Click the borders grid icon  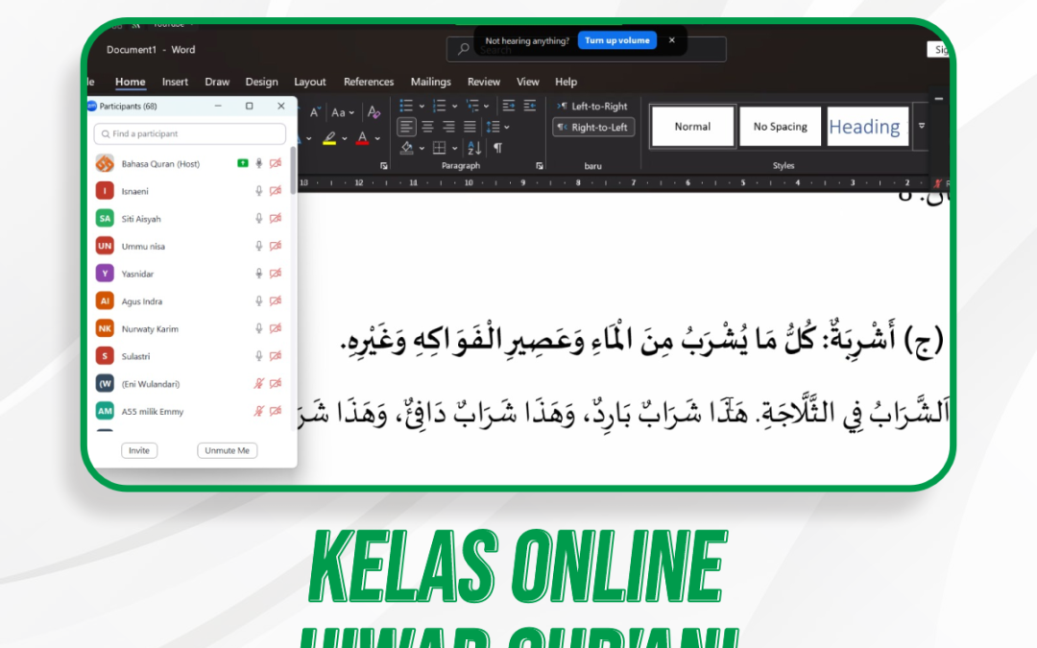(439, 148)
